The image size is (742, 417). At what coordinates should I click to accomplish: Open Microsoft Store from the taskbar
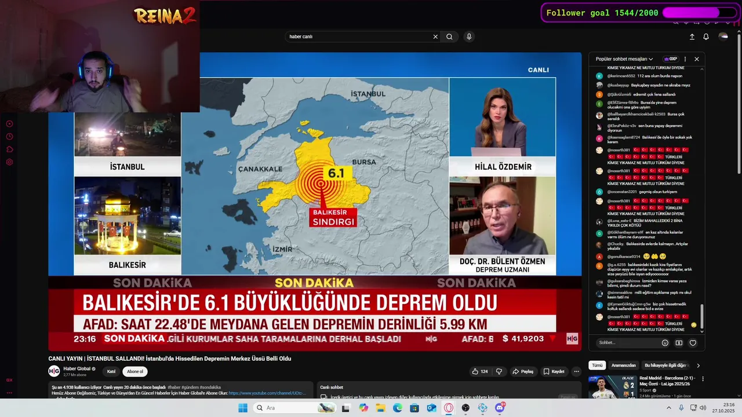414,408
